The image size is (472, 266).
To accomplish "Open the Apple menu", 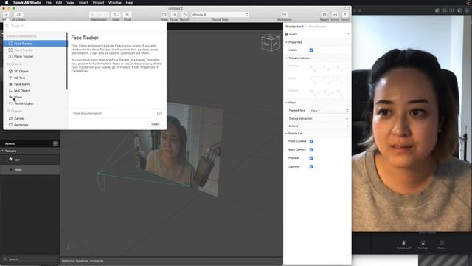I will pyautogui.click(x=7, y=3).
